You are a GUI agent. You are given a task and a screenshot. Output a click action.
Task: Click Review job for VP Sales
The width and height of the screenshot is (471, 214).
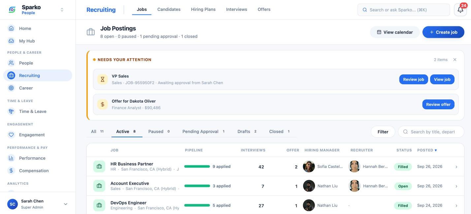coord(414,79)
